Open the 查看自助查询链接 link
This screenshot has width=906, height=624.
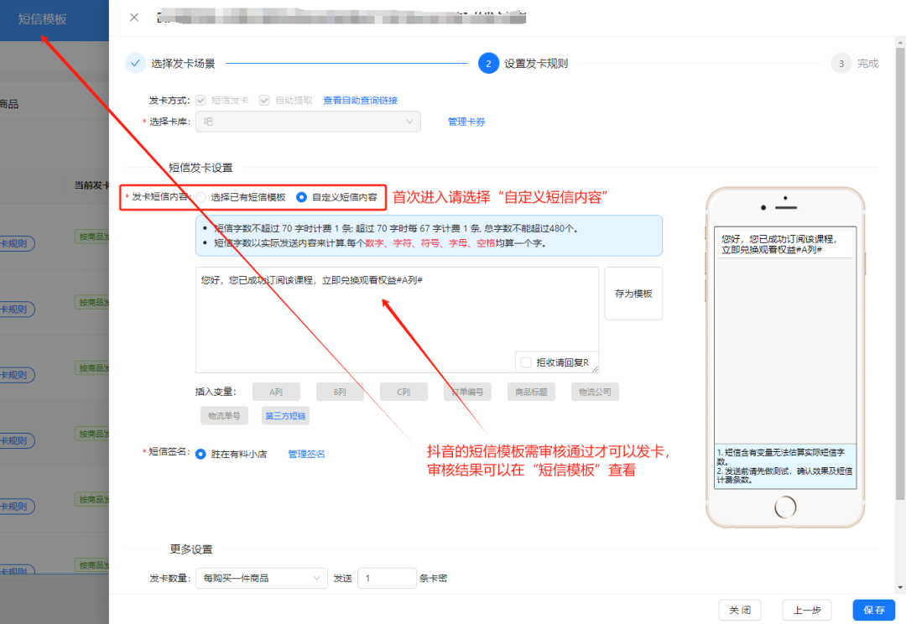tap(360, 100)
